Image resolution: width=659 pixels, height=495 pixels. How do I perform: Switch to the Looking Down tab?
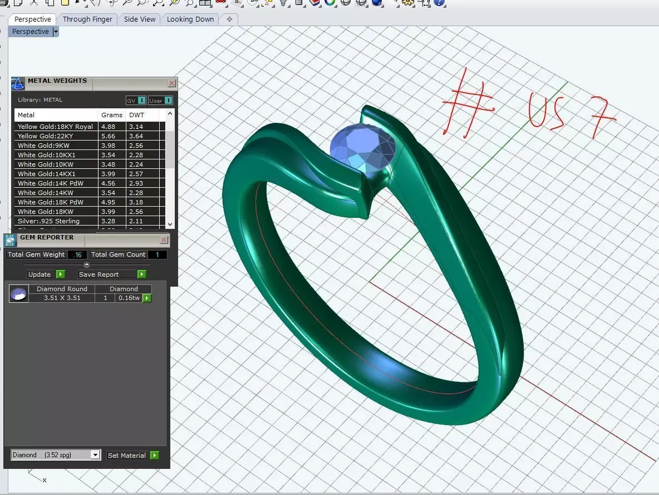click(190, 19)
